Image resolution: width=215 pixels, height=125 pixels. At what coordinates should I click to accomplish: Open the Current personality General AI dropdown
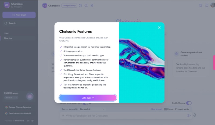tap(92, 109)
